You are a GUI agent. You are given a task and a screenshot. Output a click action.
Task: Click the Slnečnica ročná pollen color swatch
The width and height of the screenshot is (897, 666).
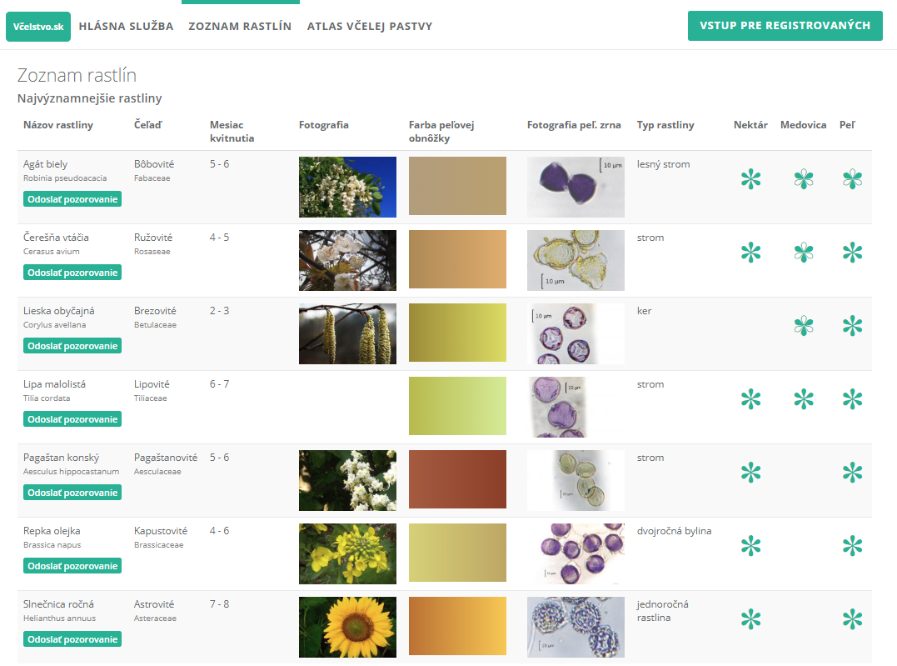[x=457, y=626]
